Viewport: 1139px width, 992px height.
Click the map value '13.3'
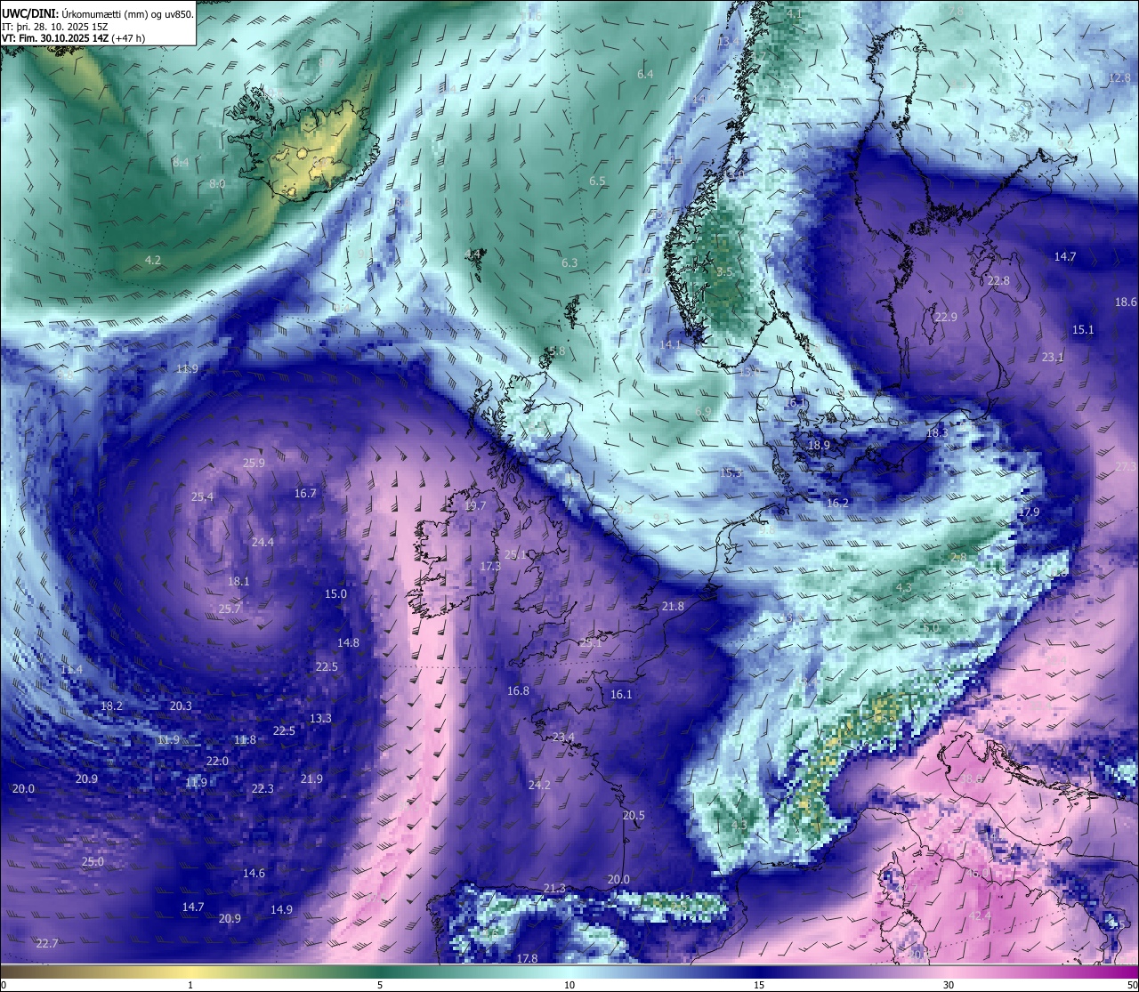pos(320,718)
